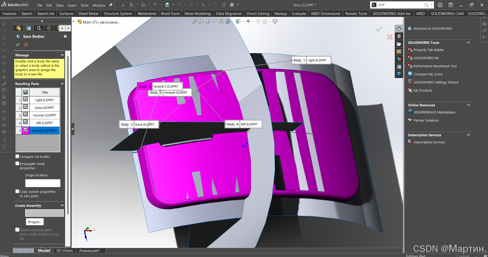Viewport: 488px width, 257px height.
Task: Open Custom Properties tab in task pane
Action: (x=399, y=67)
